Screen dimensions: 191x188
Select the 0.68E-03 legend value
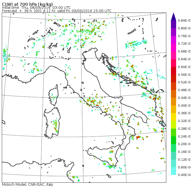coord(184,51)
